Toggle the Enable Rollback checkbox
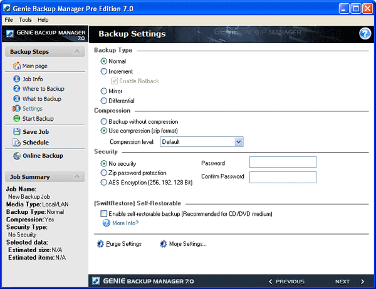This screenshot has height=289, width=376. (x=115, y=81)
